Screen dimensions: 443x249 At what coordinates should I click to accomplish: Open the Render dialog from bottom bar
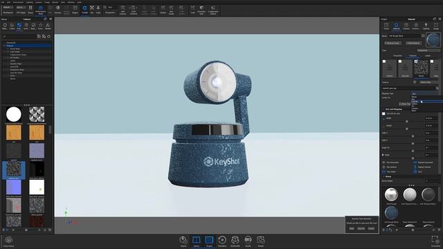tap(261, 241)
